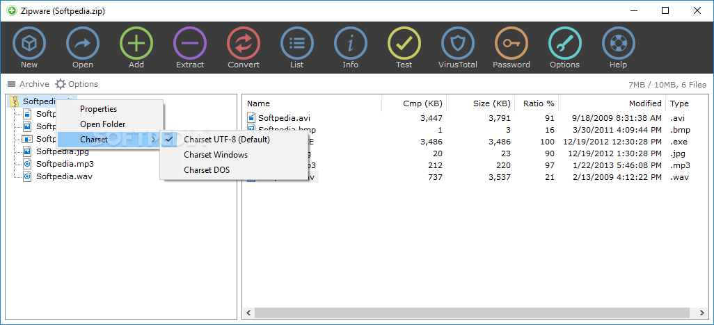Open the Archive hamburger menu
714x325 pixels.
29,84
